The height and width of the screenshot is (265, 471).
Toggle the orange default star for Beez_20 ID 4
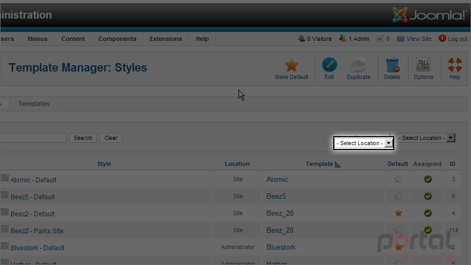click(398, 213)
